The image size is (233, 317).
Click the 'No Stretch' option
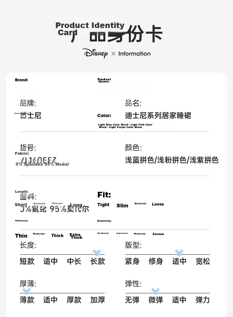click(103, 233)
